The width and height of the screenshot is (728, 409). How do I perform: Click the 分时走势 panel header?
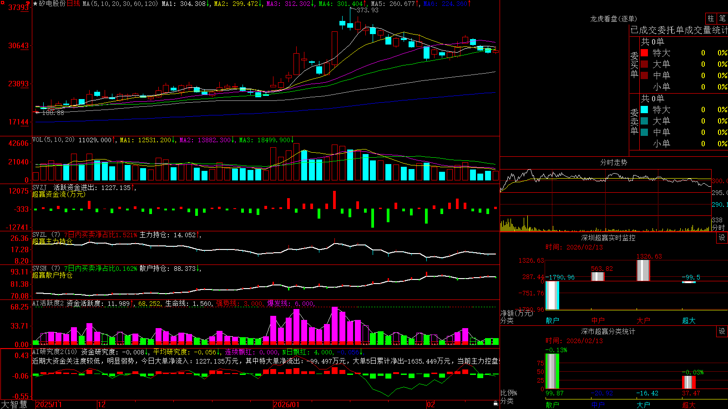coord(613,162)
